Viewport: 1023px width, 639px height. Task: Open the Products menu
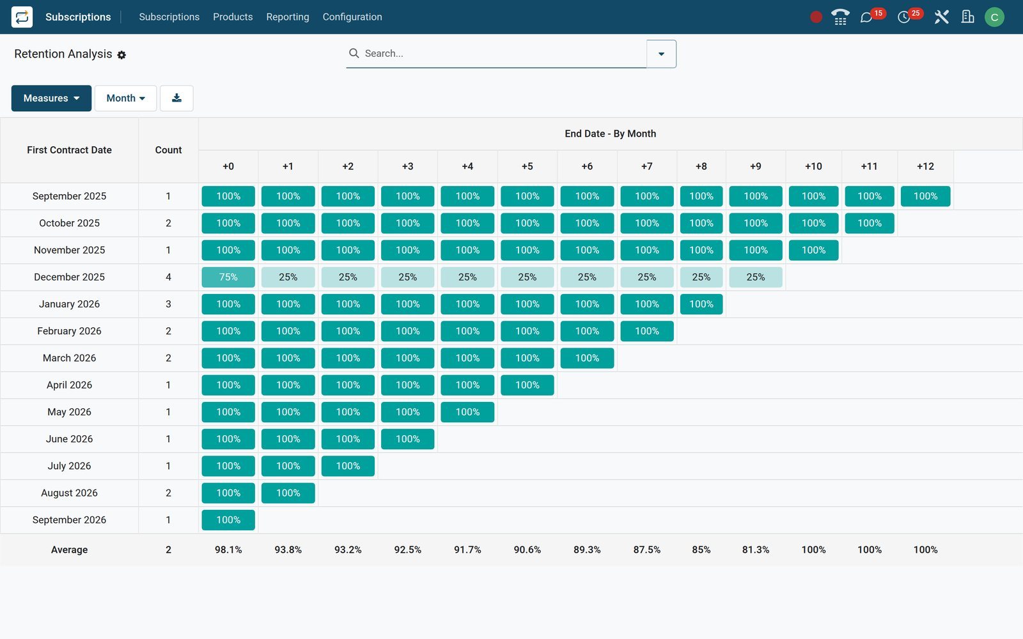pyautogui.click(x=233, y=17)
